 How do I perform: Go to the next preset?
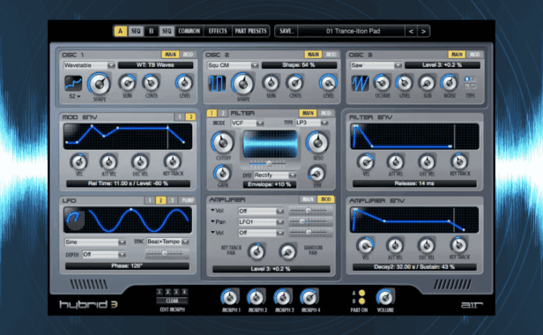(x=423, y=31)
